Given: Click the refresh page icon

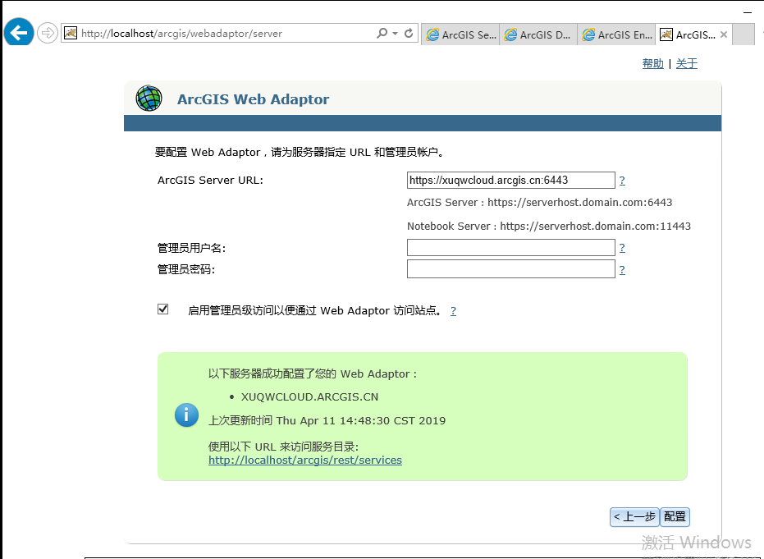Looking at the screenshot, I should (409, 33).
